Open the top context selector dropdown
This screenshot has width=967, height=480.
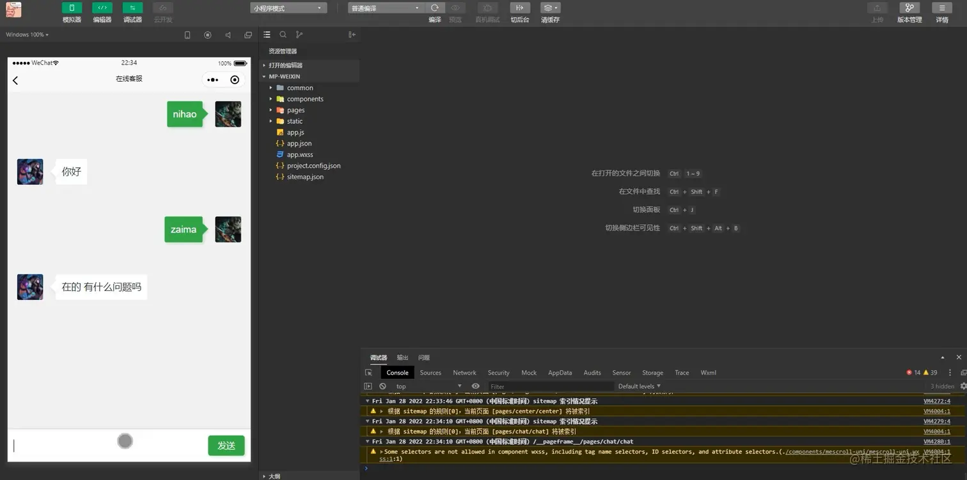click(x=428, y=386)
